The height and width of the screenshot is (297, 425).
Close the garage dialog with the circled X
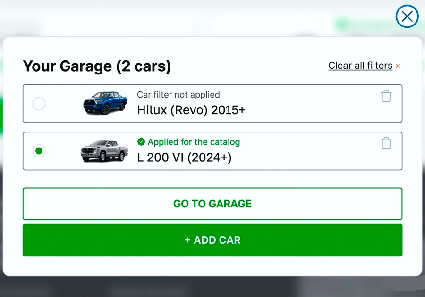point(407,17)
